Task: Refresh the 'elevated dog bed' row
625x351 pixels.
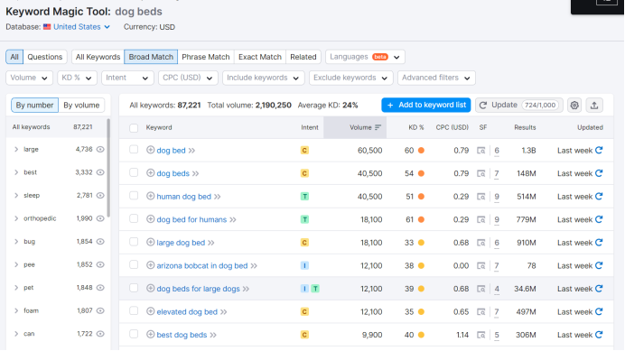Action: 599,311
